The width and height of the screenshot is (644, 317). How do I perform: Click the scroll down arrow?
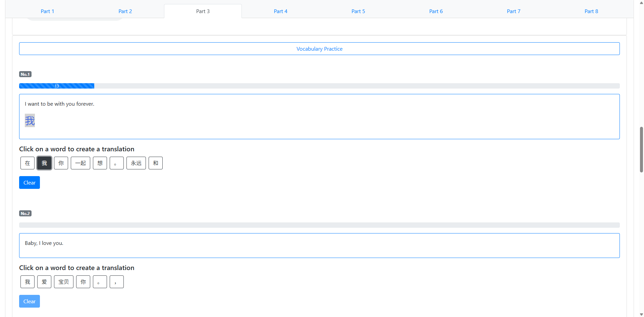(x=641, y=314)
